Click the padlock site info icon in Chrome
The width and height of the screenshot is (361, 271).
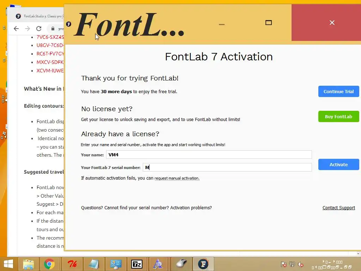pyautogui.click(x=53, y=29)
